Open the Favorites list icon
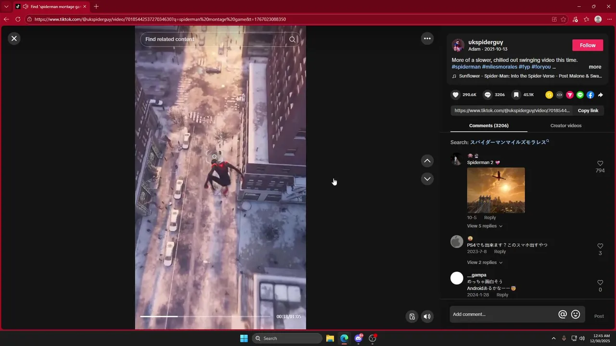The height and width of the screenshot is (346, 616). (x=586, y=19)
